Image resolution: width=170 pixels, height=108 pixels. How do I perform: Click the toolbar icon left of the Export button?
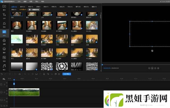[x=59, y=74]
